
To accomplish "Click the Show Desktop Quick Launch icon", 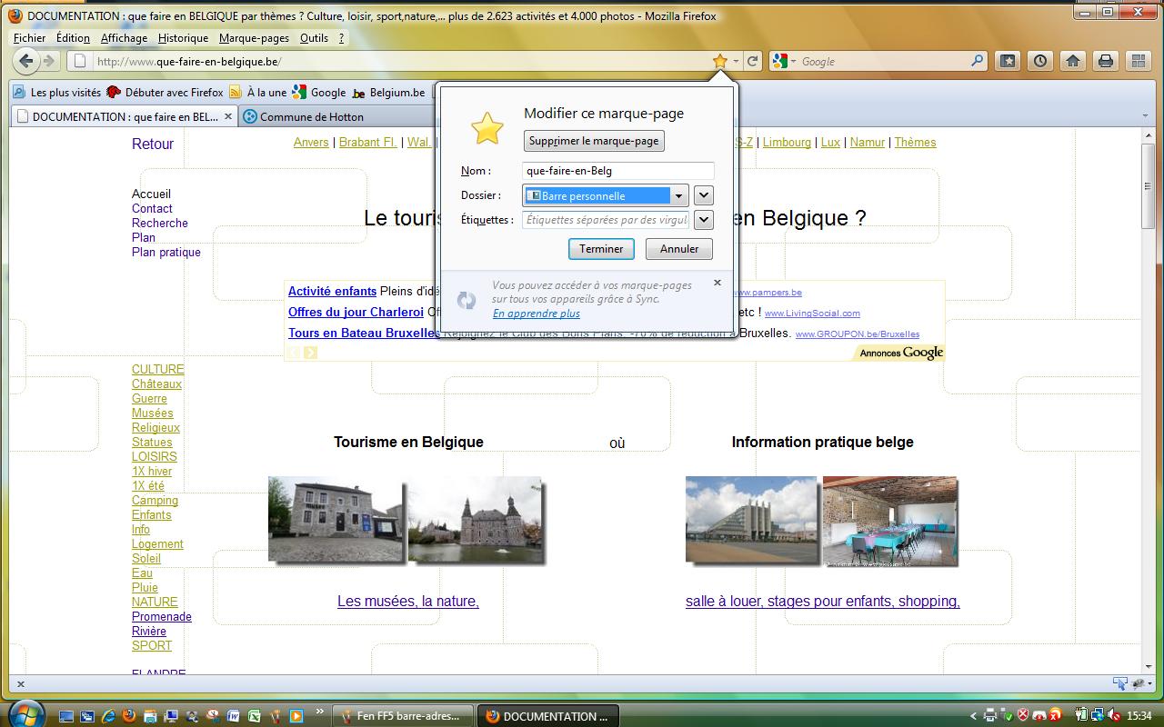I will click(66, 716).
